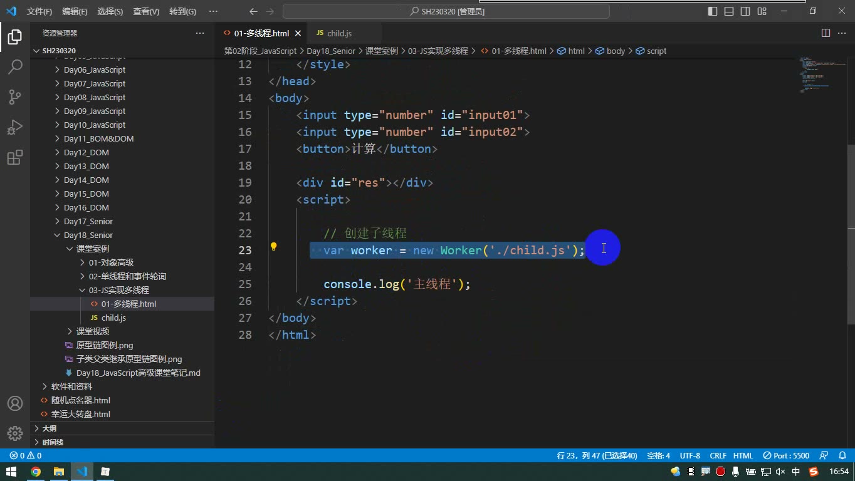Open Explorer panel's views and more actions
Viewport: 855px width, 481px height.
(200, 33)
